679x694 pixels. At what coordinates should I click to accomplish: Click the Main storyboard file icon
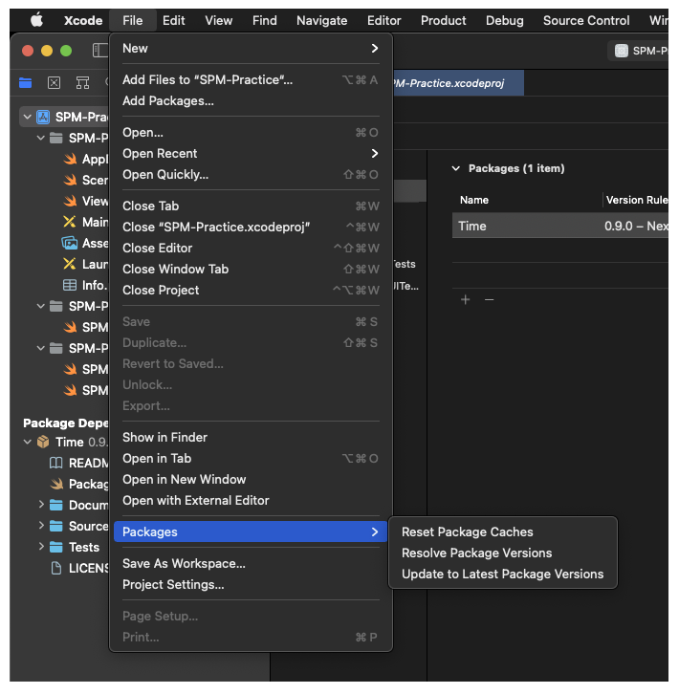70,222
